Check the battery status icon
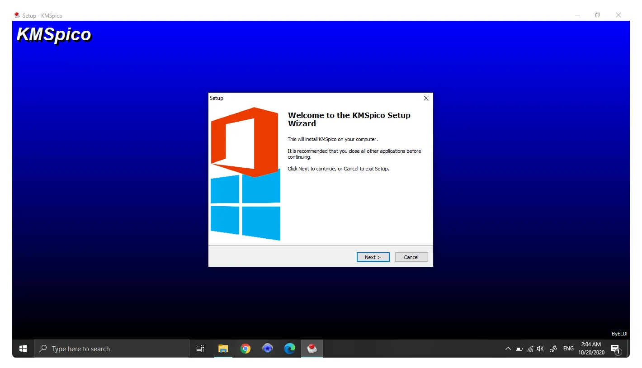Viewport: 642px width, 368px height. tap(519, 349)
